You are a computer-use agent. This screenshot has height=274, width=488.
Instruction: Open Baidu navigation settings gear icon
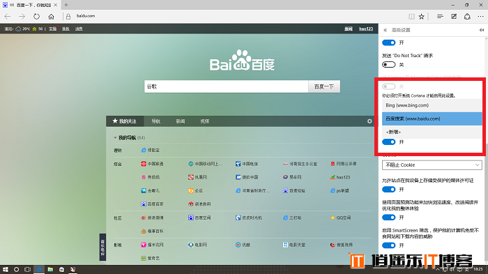[x=369, y=121]
